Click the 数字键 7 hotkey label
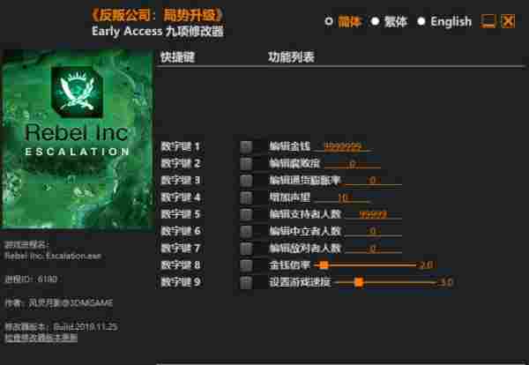529x365 pixels. [x=181, y=249]
